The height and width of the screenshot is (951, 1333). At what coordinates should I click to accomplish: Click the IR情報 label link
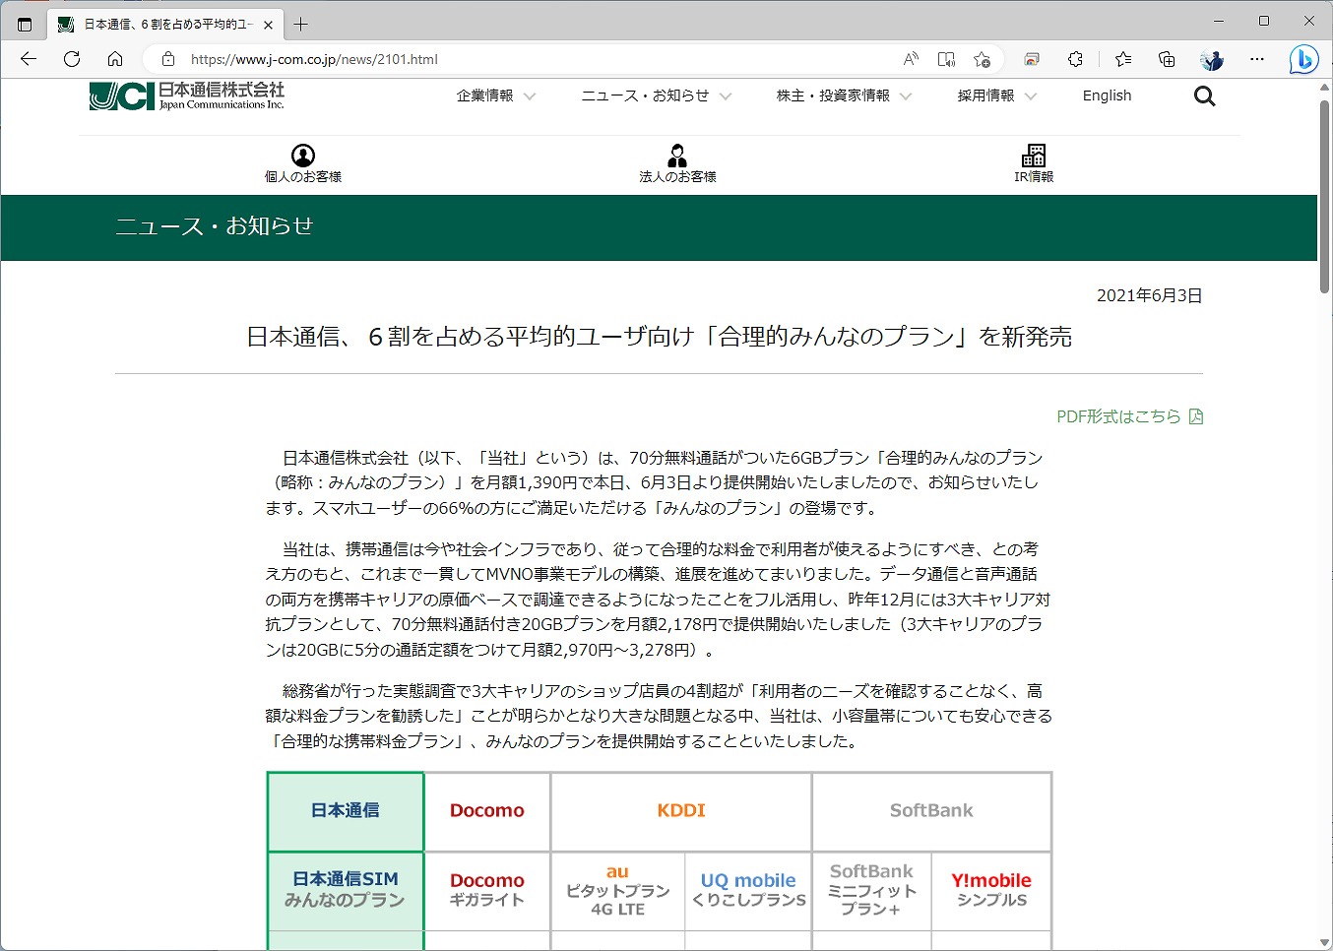click(1034, 177)
